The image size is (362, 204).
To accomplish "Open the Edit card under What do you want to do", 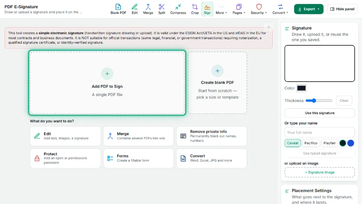I will [65, 136].
